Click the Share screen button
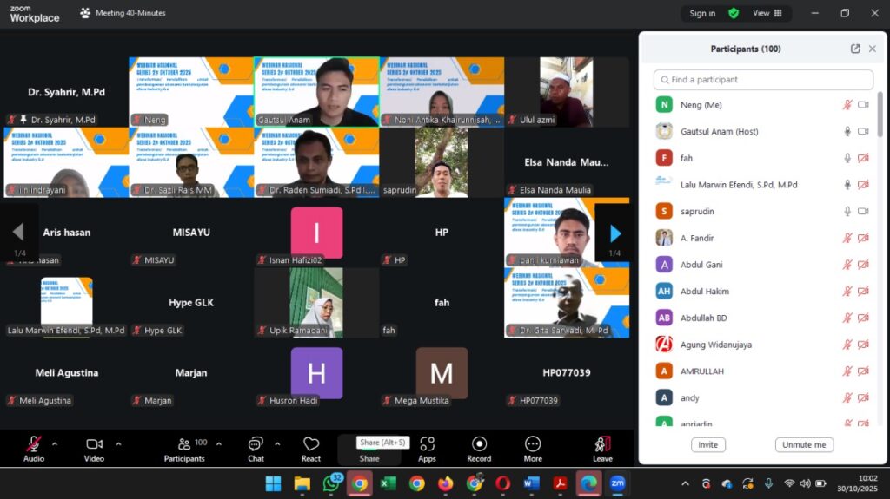Image resolution: width=890 pixels, height=499 pixels. pyautogui.click(x=369, y=449)
